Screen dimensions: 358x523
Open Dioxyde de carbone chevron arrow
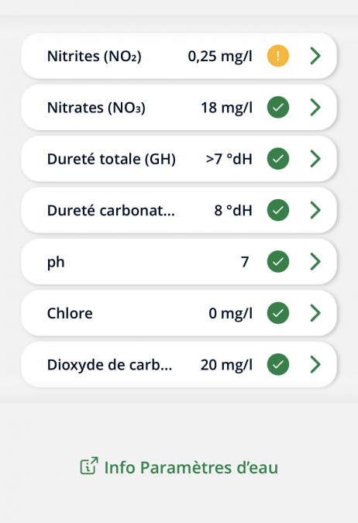(315, 364)
